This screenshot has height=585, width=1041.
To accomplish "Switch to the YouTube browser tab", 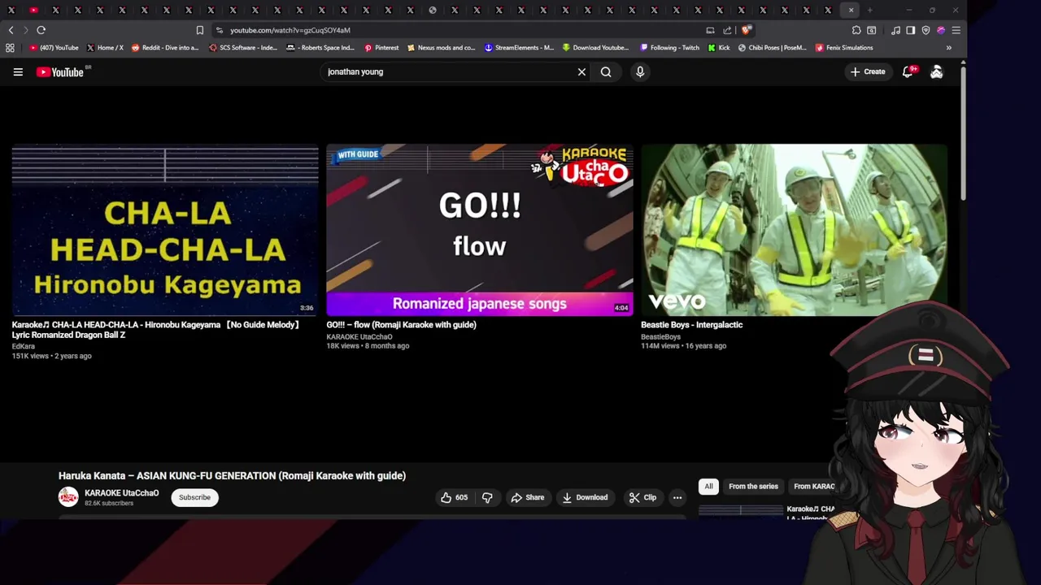I will [x=33, y=10].
